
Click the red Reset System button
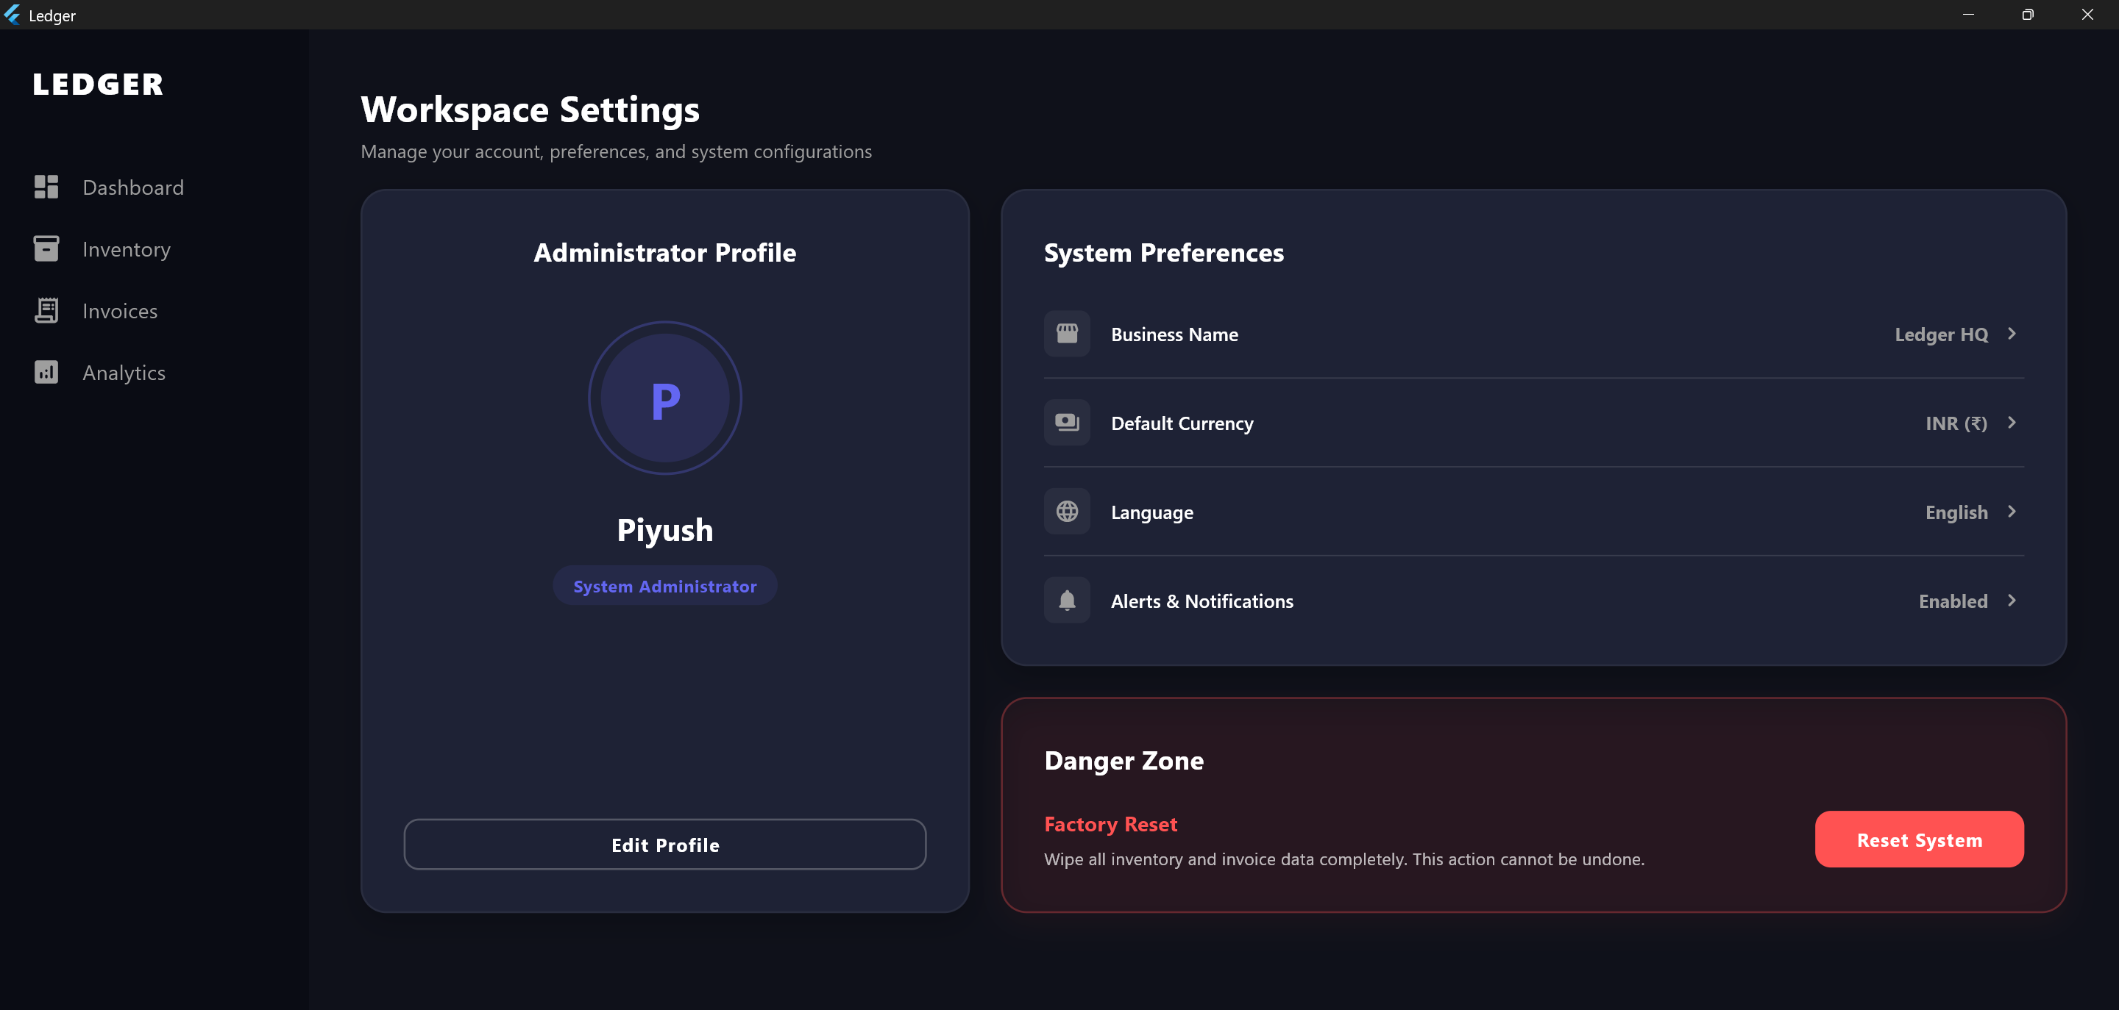tap(1919, 839)
